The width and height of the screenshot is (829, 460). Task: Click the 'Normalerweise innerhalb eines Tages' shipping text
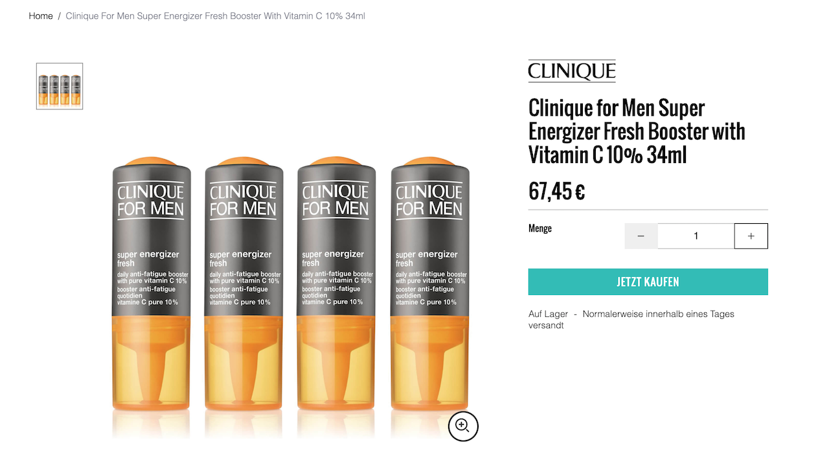pyautogui.click(x=658, y=314)
